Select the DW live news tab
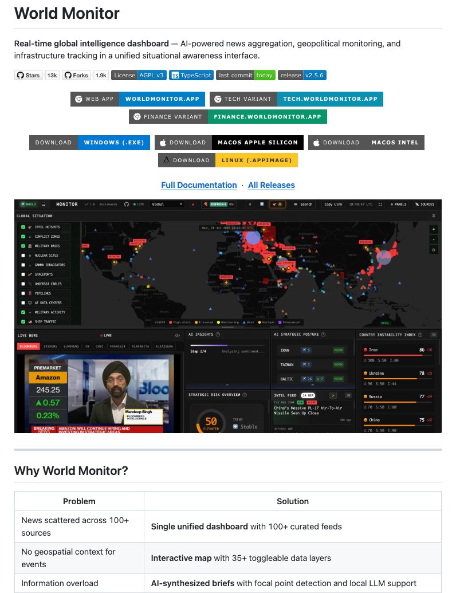452x593 pixels. click(x=88, y=346)
